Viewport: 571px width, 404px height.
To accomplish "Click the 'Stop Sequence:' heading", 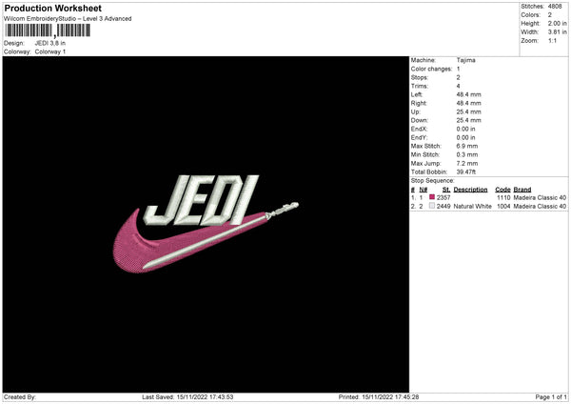I will click(433, 180).
